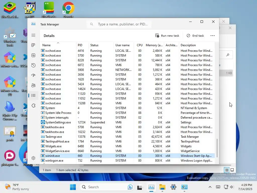Viewport: 257px width, 193px height.
Task: Open the BlueStacks desktop shortcut
Action: (x=49, y=10)
